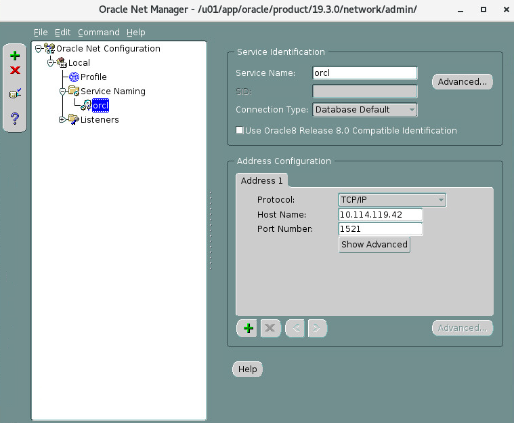Click the gray X remove address button
Screen dimensions: 514x423
270,328
